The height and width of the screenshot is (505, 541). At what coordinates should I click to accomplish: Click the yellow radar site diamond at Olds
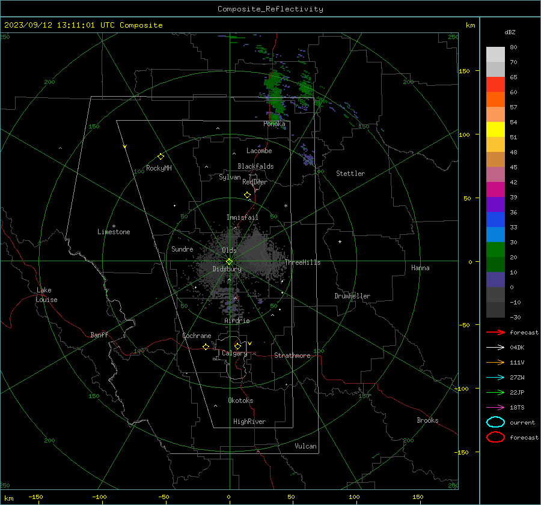(x=230, y=262)
